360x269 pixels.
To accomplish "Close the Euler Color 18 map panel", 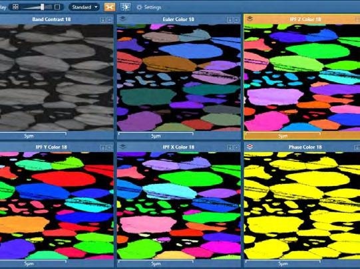I will tap(236, 20).
